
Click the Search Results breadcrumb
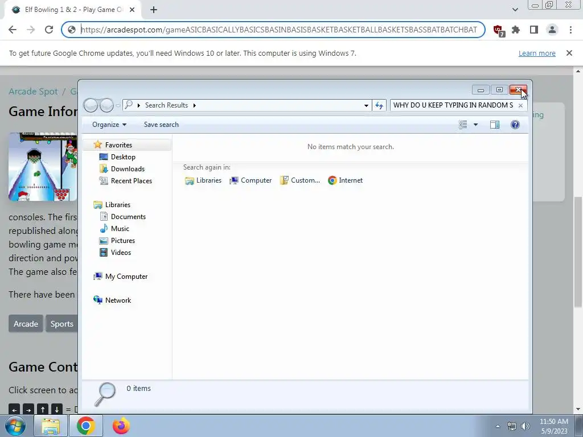(166, 105)
